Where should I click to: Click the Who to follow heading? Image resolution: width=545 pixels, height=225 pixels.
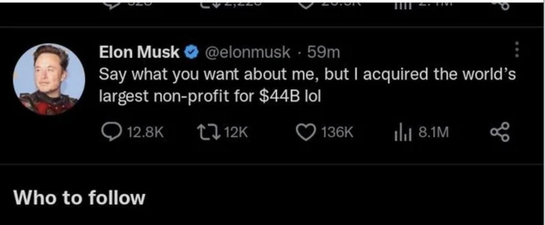tap(79, 198)
